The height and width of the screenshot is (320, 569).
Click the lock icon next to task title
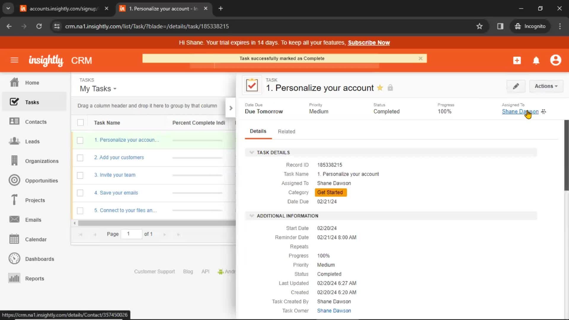[x=390, y=88]
